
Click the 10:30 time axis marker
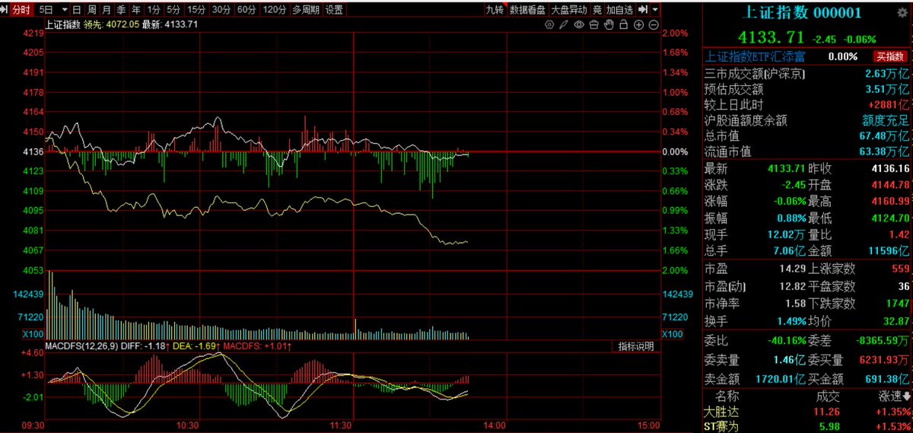tap(187, 425)
